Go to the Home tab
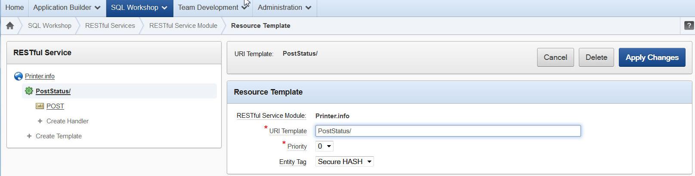The height and width of the screenshot is (176, 695). coord(14,8)
